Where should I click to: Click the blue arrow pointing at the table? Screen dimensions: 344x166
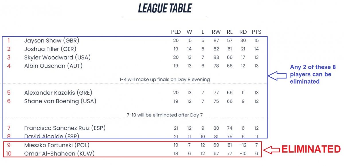coord(277,76)
